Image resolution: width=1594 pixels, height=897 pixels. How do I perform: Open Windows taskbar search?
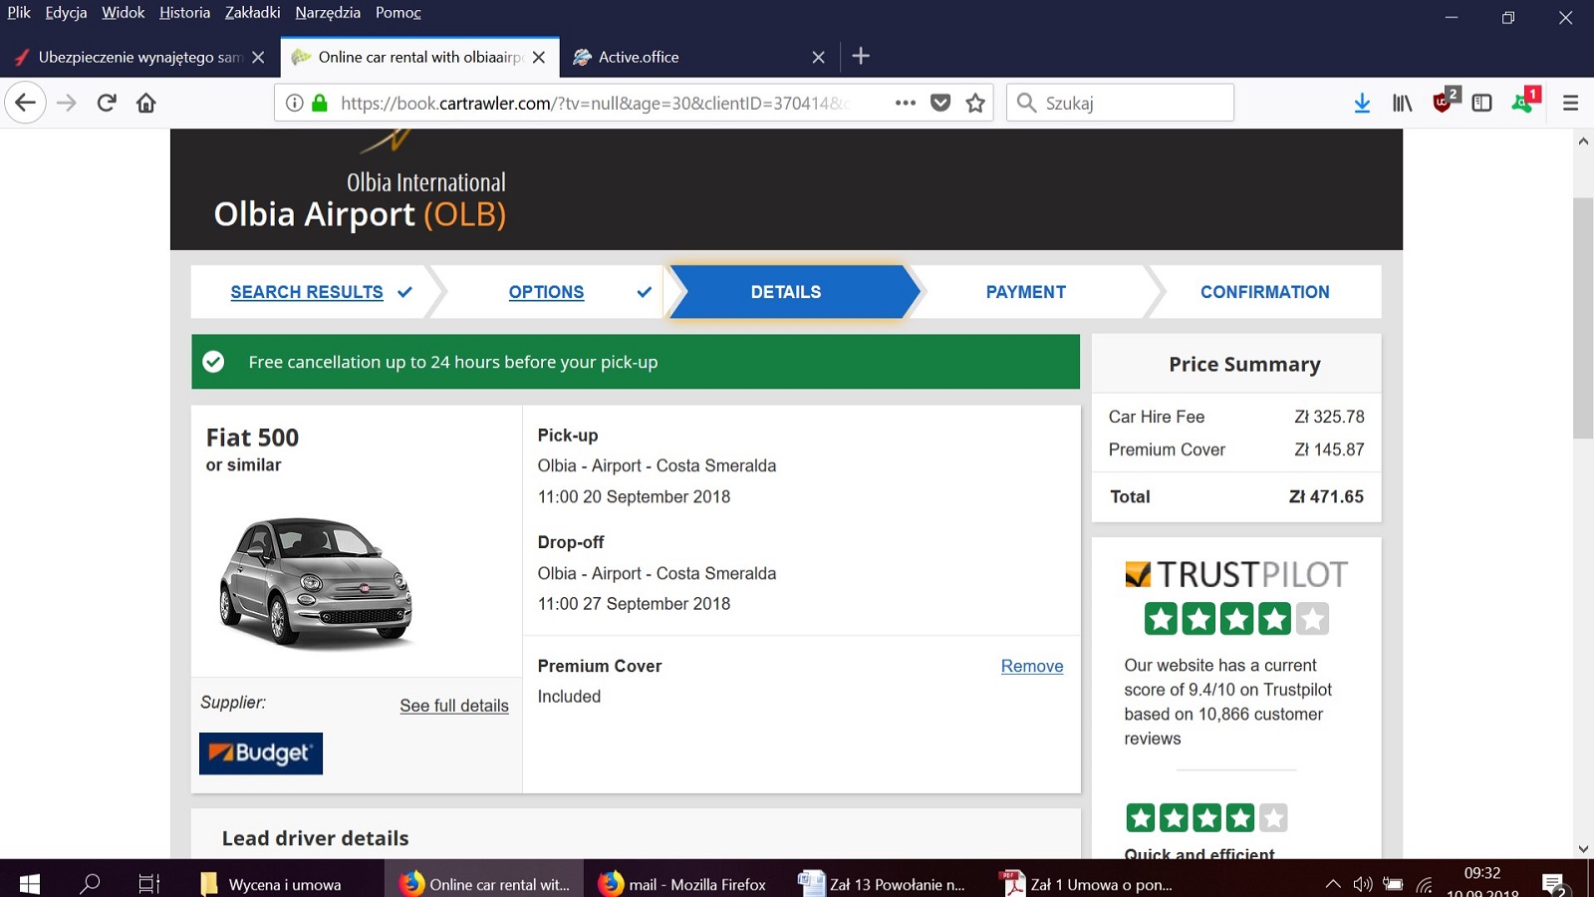[90, 883]
